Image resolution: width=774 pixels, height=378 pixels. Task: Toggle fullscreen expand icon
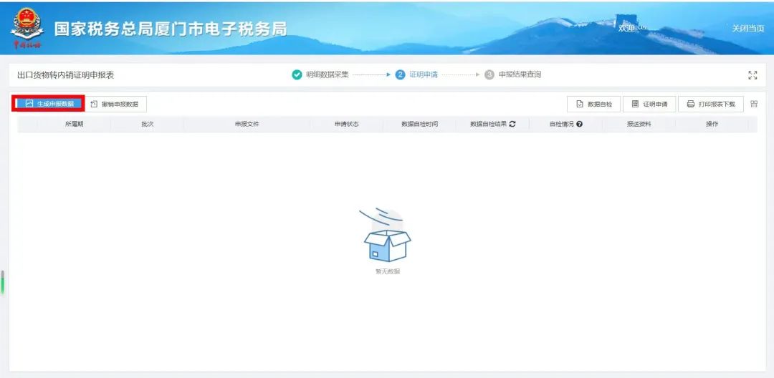pos(752,75)
